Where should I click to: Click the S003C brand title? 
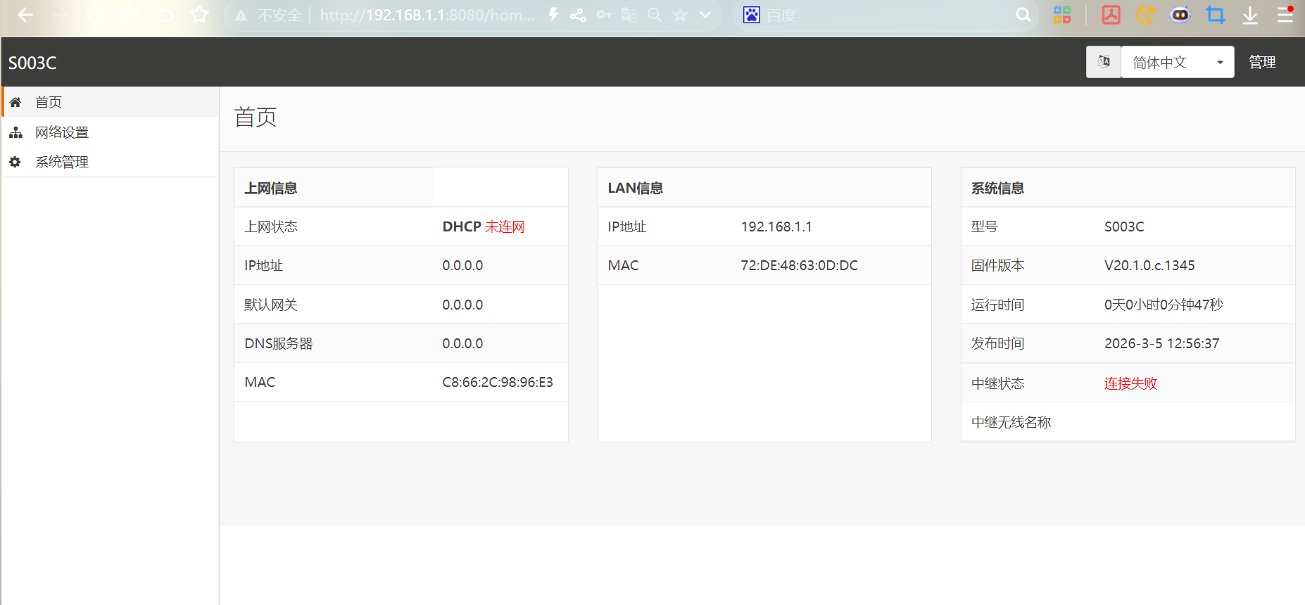coord(32,63)
